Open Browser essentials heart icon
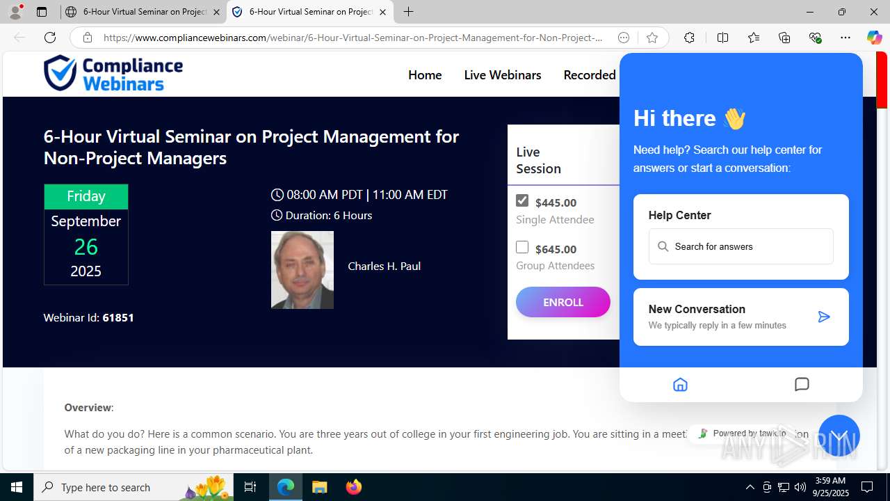The width and height of the screenshot is (890, 501). point(816,38)
